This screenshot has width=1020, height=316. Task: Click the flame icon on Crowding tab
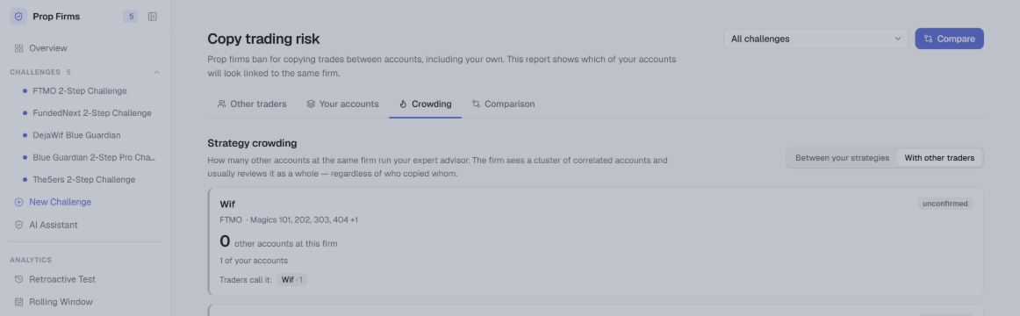[403, 104]
